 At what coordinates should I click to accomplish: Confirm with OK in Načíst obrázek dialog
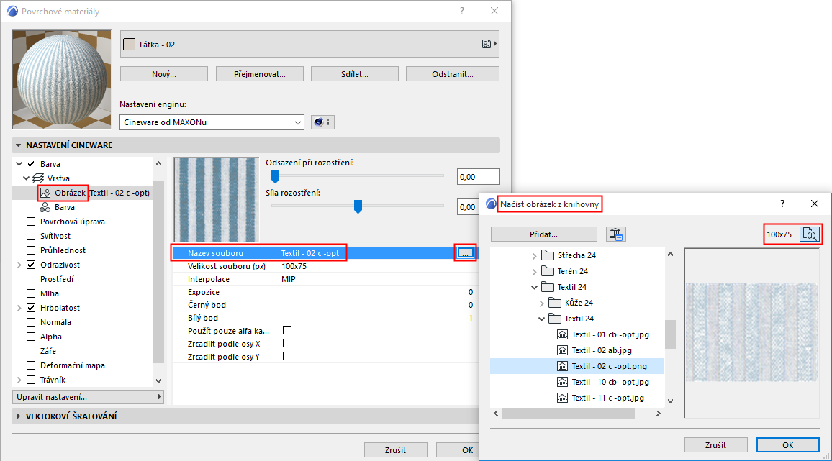(x=787, y=445)
